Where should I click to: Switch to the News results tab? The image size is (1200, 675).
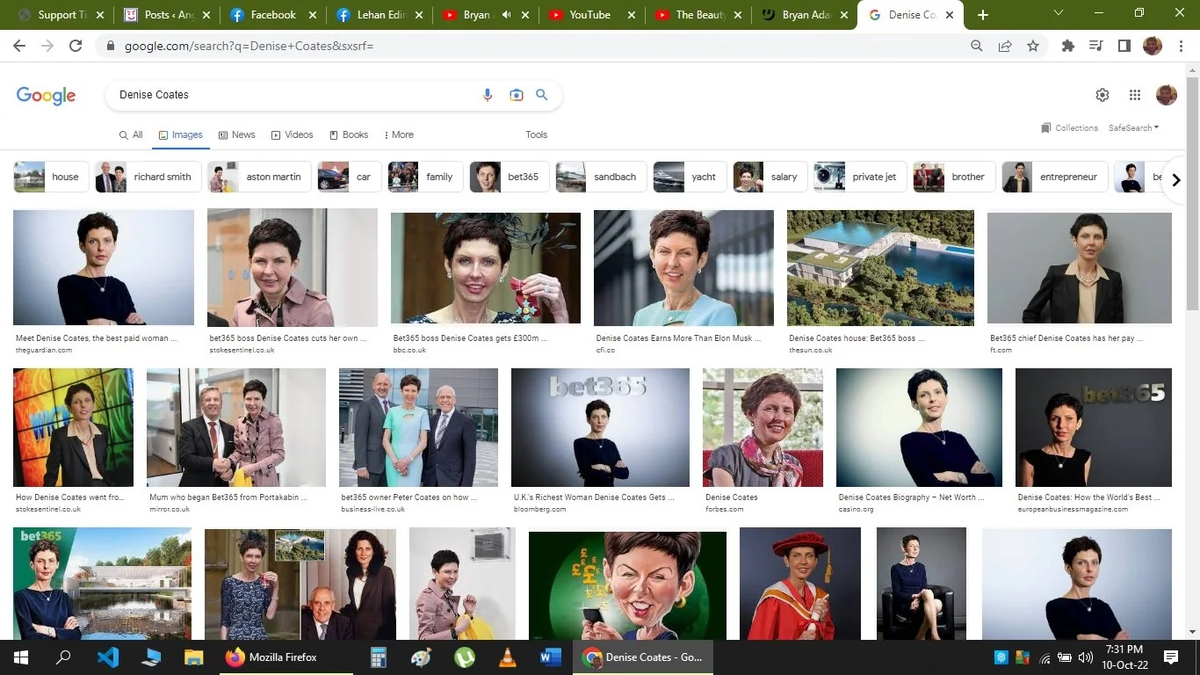(237, 134)
